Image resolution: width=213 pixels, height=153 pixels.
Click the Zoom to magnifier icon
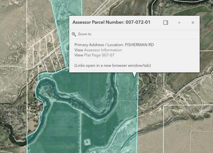click(74, 34)
